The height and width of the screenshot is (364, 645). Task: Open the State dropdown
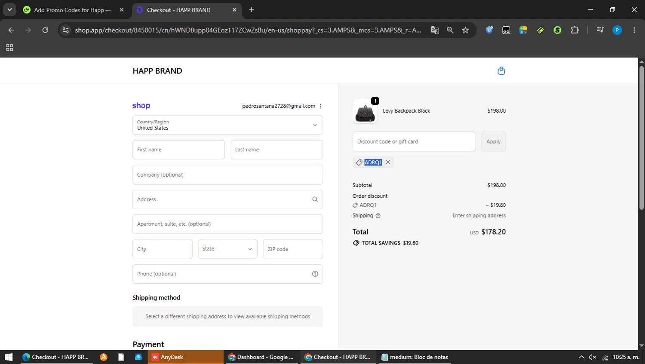[x=228, y=249]
